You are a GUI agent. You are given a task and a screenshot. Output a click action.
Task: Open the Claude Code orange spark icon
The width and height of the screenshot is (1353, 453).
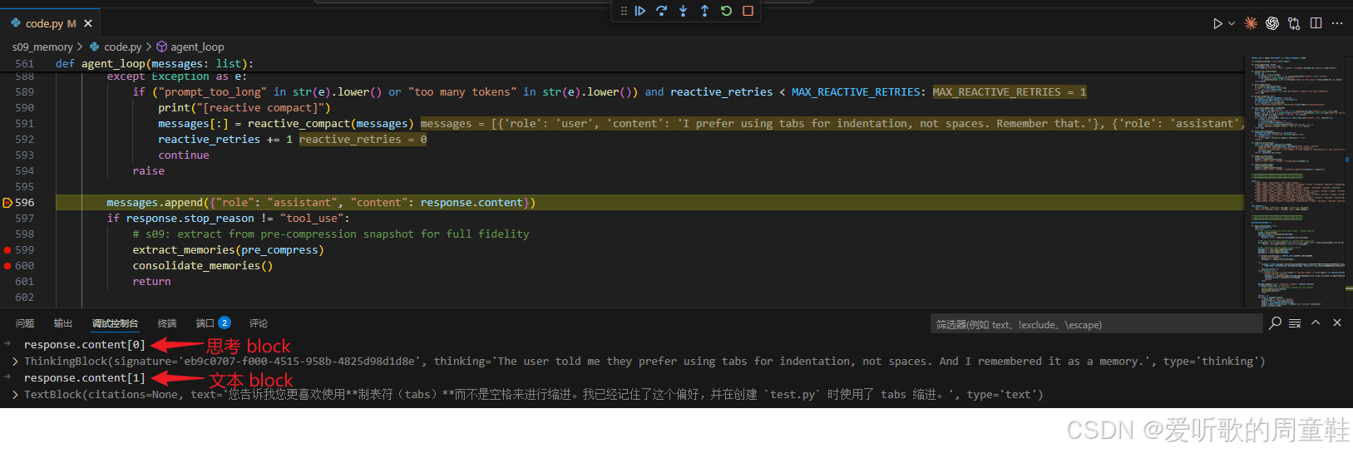coord(1250,23)
